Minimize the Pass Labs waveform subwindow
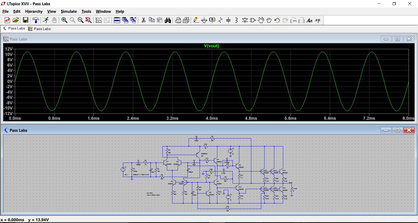 tap(386, 39)
